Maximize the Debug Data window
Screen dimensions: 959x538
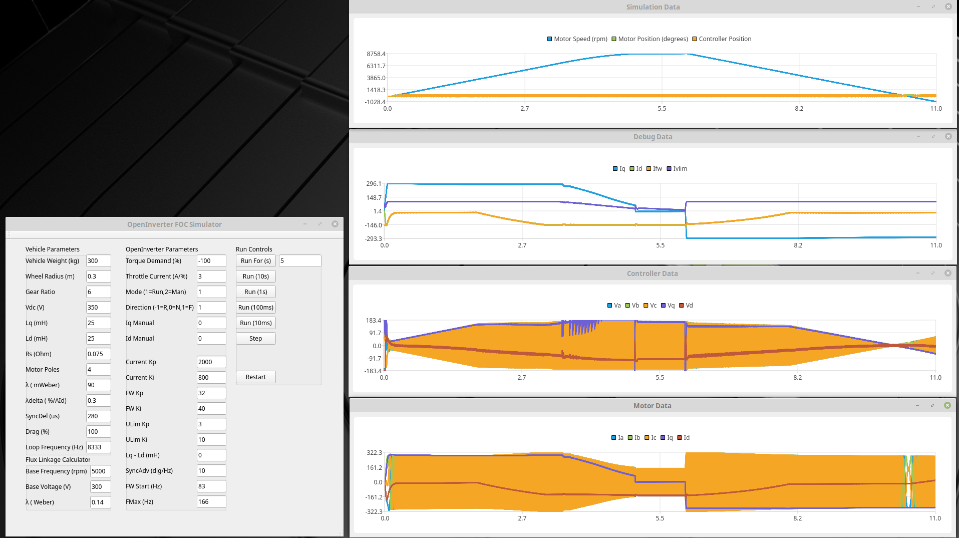click(933, 136)
